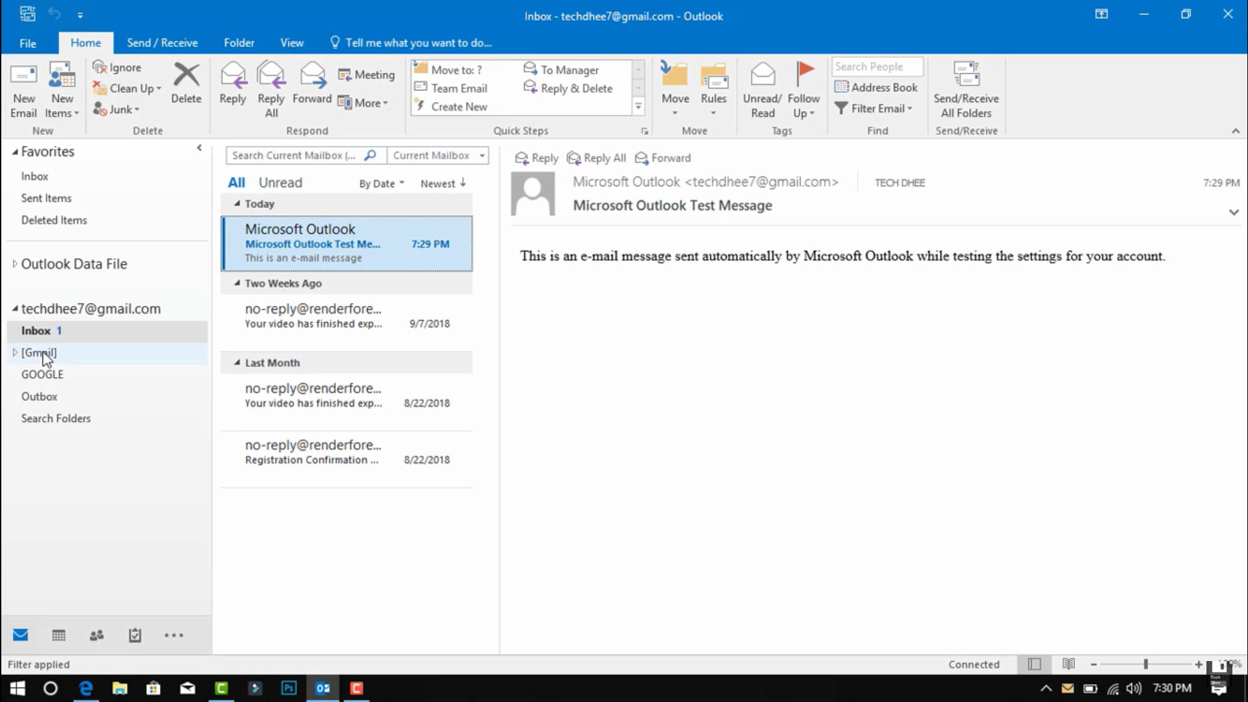Choose Create New quick step
Screen dimensions: 1248x702
coord(451,106)
